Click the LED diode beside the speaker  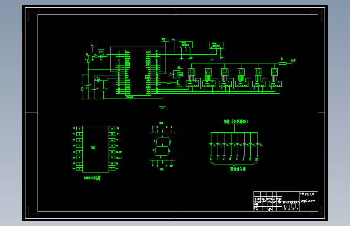[x=101, y=56]
